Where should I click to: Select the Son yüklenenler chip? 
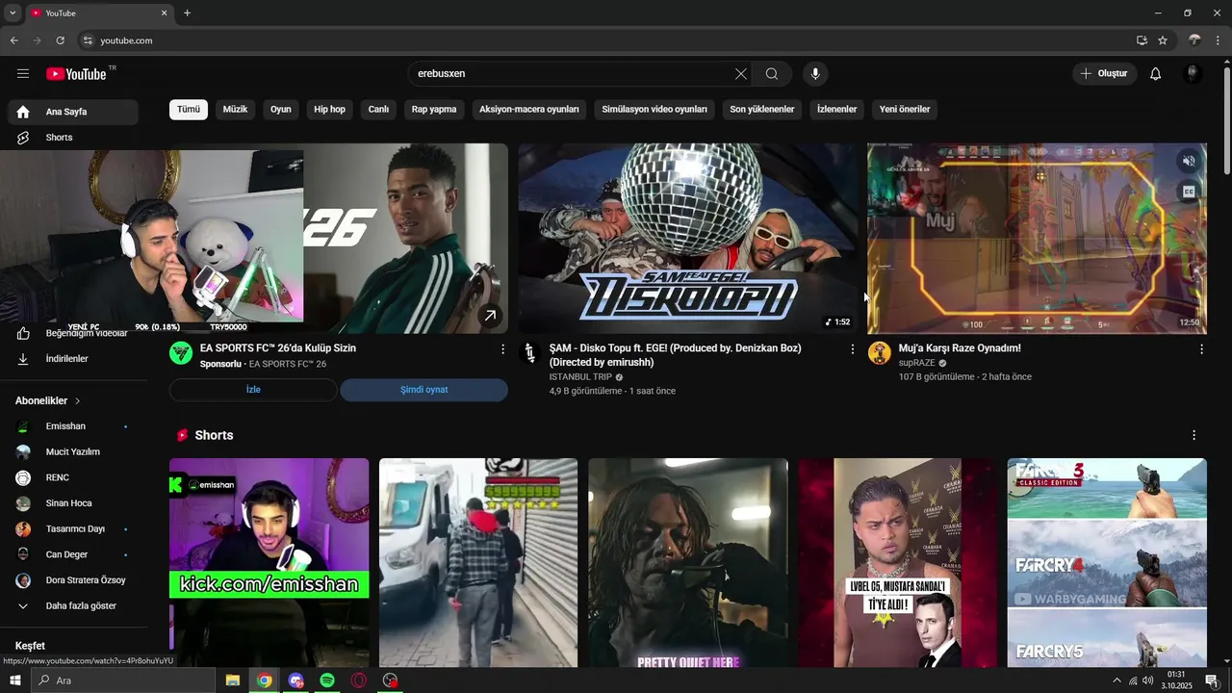coord(762,110)
